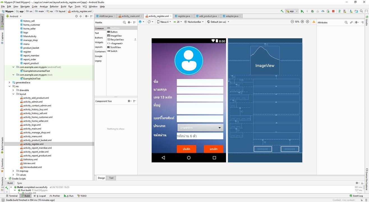Expand the drawable folder

click(13, 90)
